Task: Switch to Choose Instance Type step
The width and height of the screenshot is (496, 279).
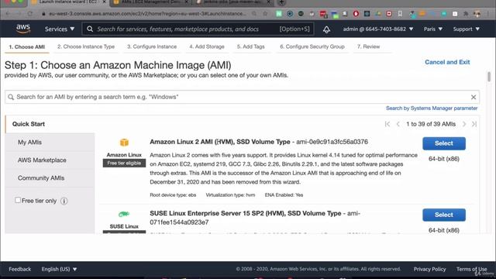Action: click(x=86, y=46)
